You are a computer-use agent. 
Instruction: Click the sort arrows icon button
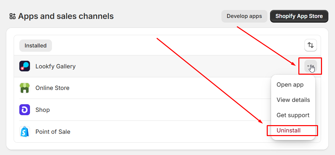tap(311, 45)
